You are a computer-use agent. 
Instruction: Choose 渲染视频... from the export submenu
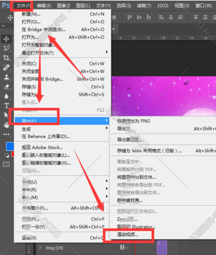[128, 235]
